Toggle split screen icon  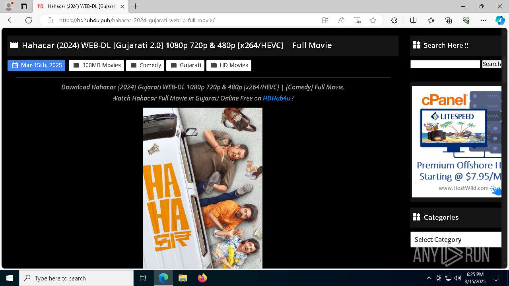click(x=413, y=20)
